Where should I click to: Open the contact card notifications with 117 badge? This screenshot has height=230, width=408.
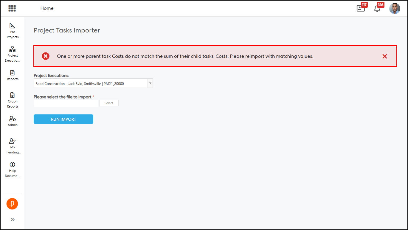click(x=361, y=8)
